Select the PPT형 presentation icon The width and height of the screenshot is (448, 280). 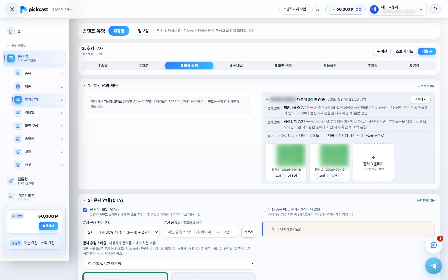coord(11,58)
